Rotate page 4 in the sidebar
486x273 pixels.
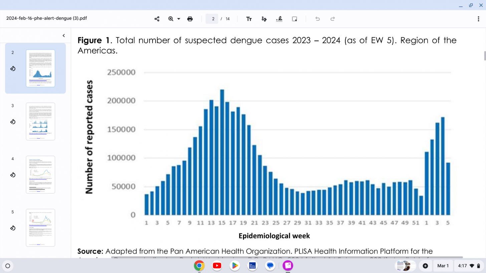tap(12, 175)
